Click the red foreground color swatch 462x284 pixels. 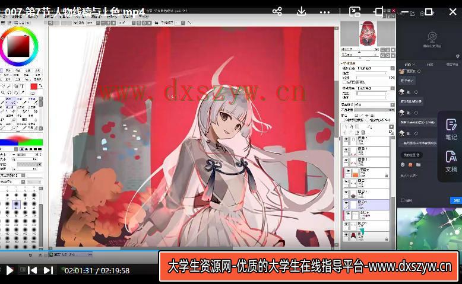pyautogui.click(x=34, y=86)
